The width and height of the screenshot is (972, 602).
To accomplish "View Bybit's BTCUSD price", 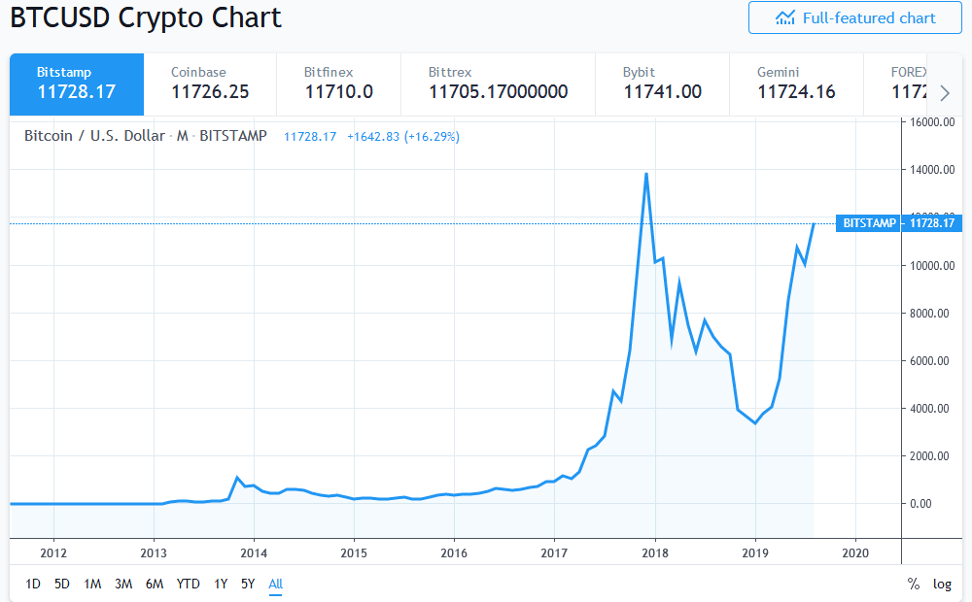I will (x=661, y=84).
